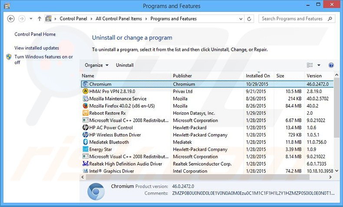Refresh the Programs and Features list
343x207 pixels.
point(249,19)
